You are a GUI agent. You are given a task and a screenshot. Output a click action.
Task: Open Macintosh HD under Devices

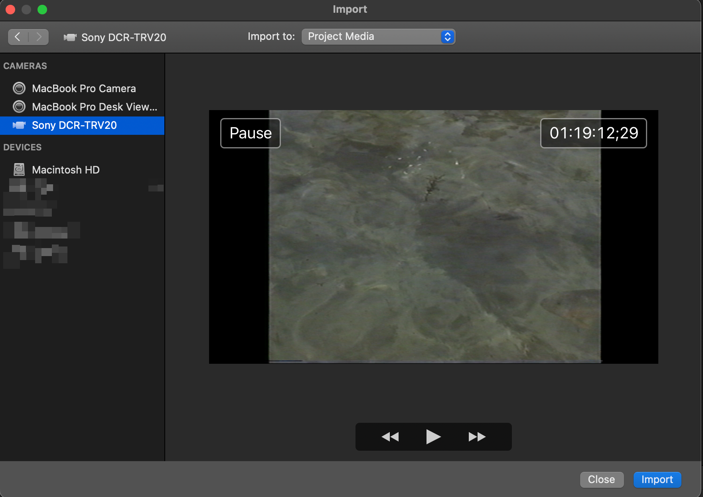(x=65, y=170)
